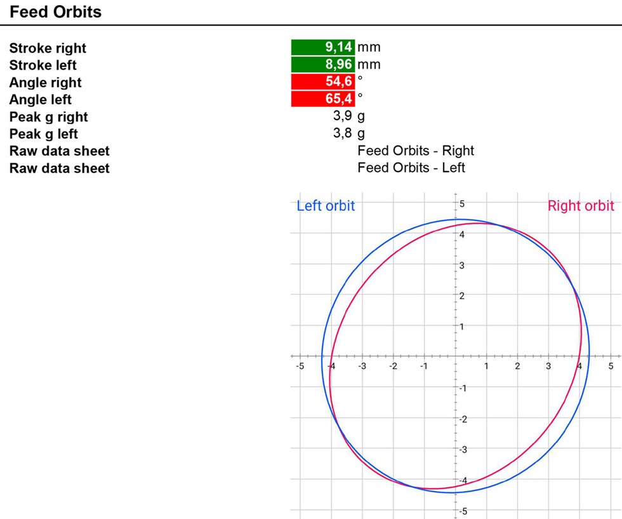Select the red Angle left value 65,4

(x=323, y=99)
